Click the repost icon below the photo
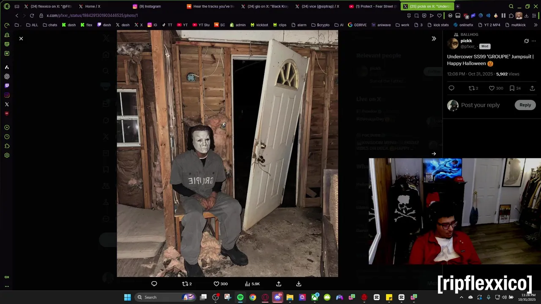 pos(185,284)
